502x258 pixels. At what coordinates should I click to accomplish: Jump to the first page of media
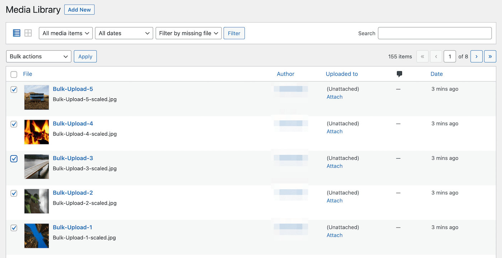tap(422, 56)
